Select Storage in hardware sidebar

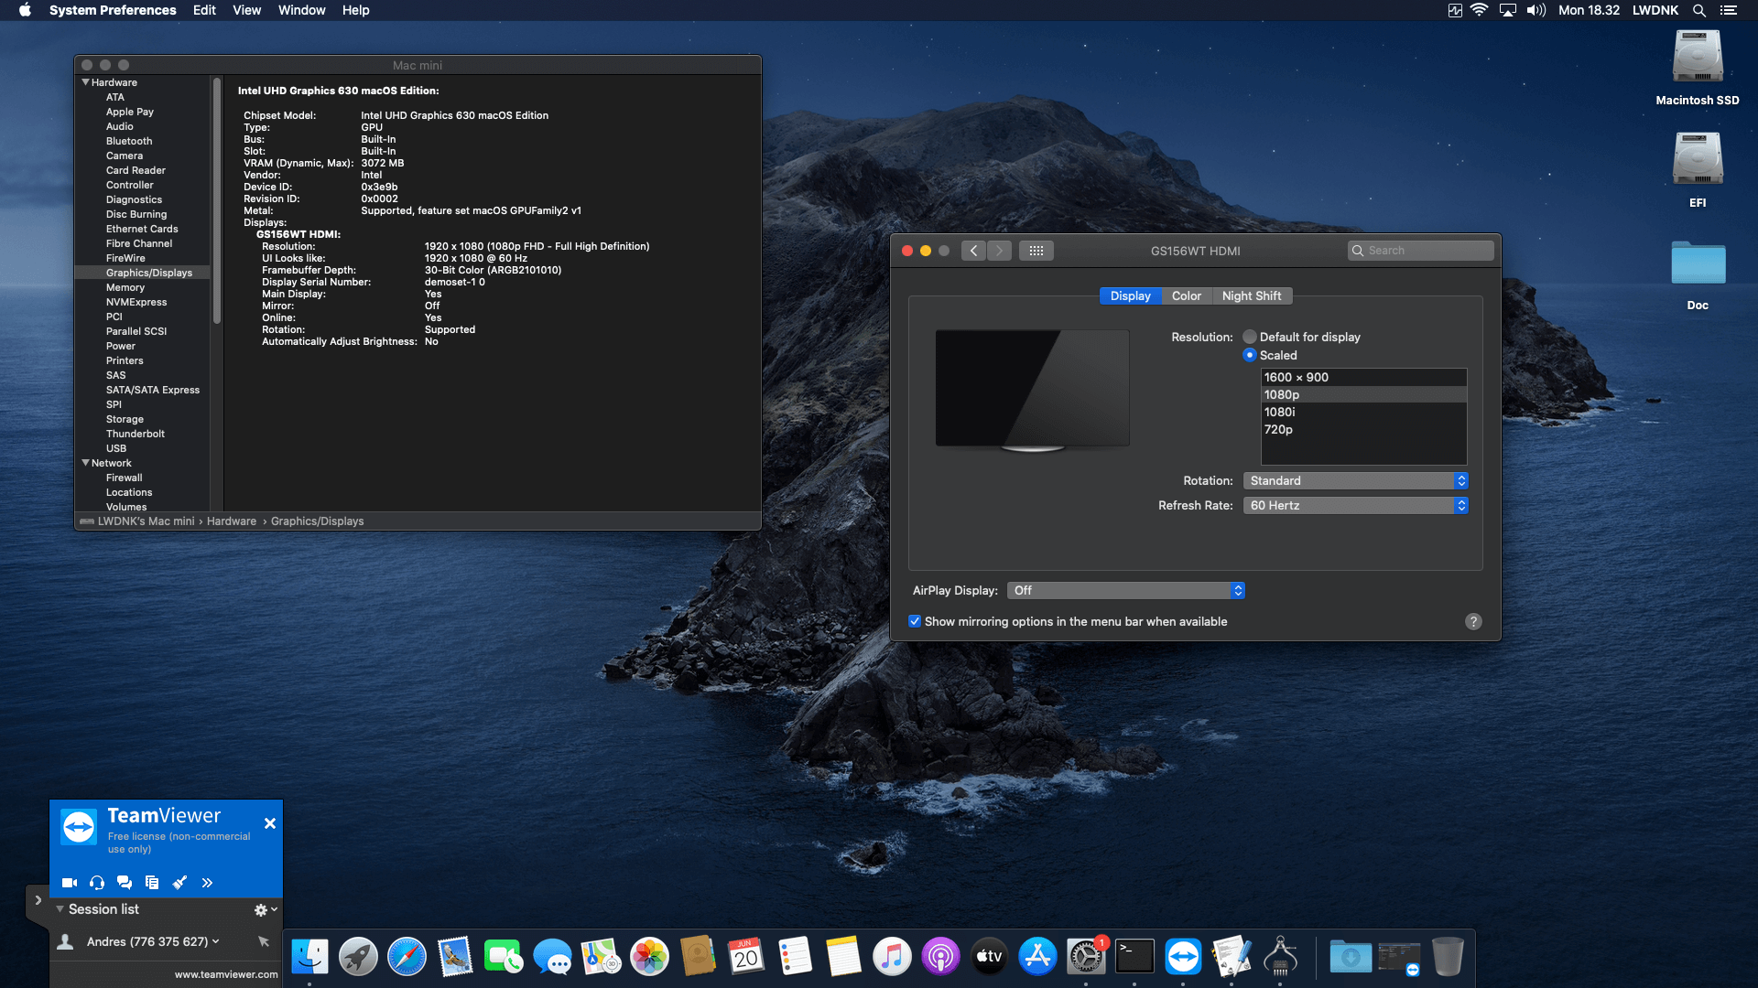(x=125, y=419)
